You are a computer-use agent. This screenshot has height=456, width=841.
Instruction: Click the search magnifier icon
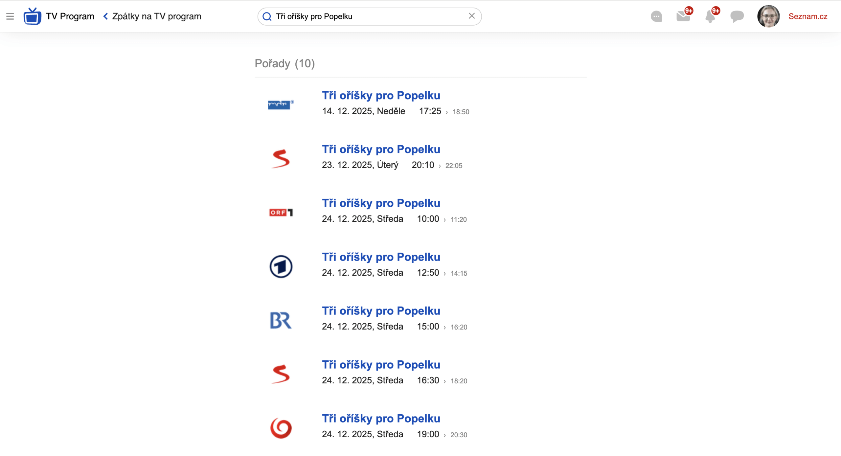pos(267,16)
